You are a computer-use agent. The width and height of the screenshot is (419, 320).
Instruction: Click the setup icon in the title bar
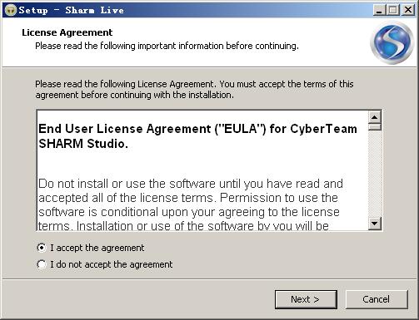coord(11,10)
